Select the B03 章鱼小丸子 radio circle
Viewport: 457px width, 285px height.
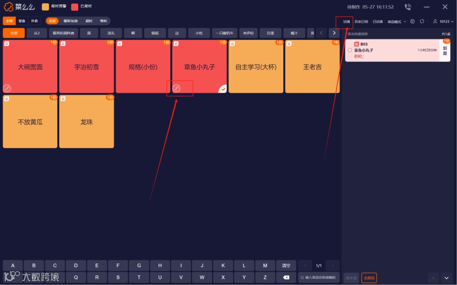coord(350,50)
